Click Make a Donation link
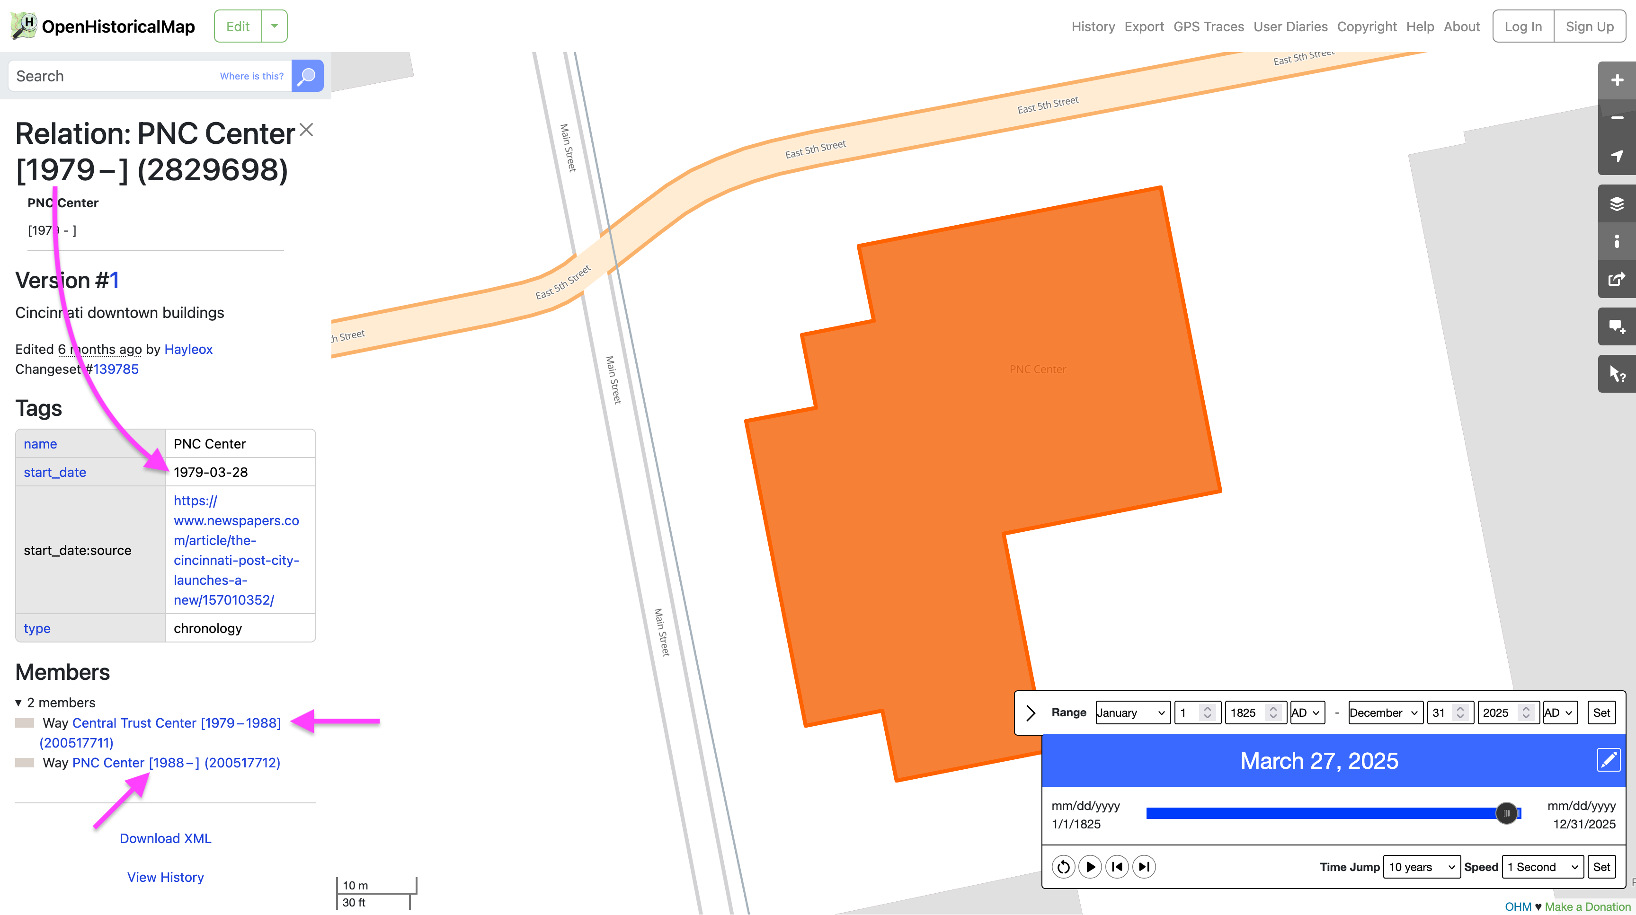 pyautogui.click(x=1587, y=907)
